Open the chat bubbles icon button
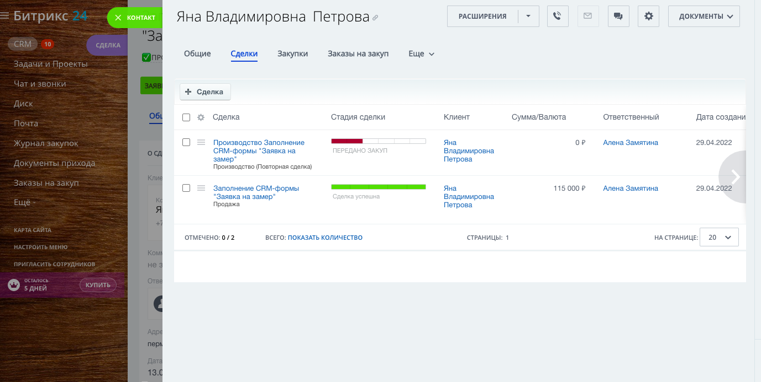Viewport: 761px width, 382px height. (x=618, y=17)
